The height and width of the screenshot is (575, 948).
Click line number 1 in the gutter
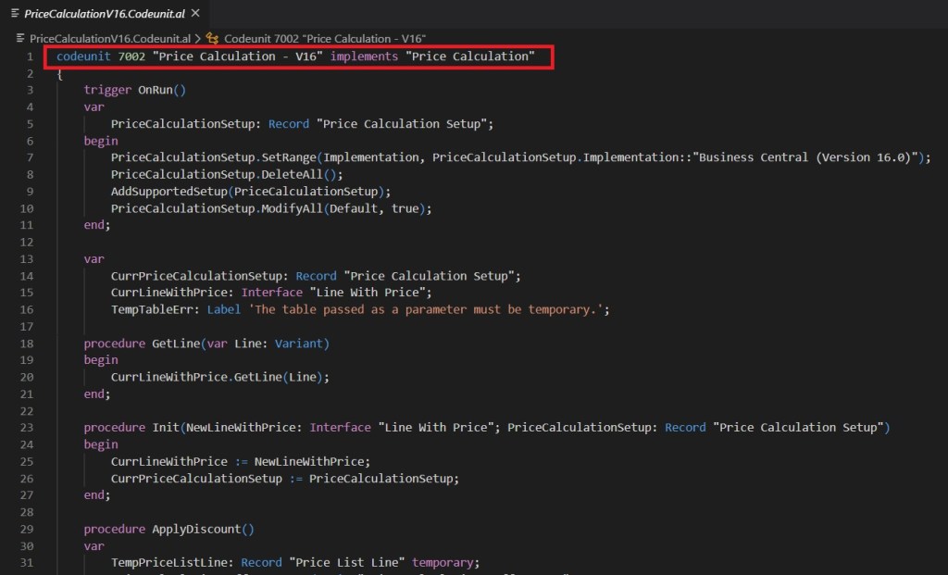[30, 56]
